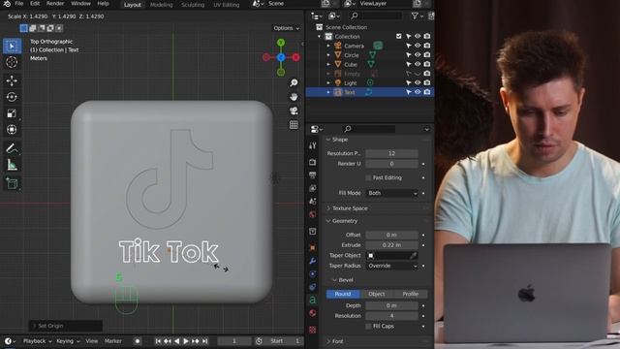
Task: Activate the Measure tool
Action: tap(12, 165)
